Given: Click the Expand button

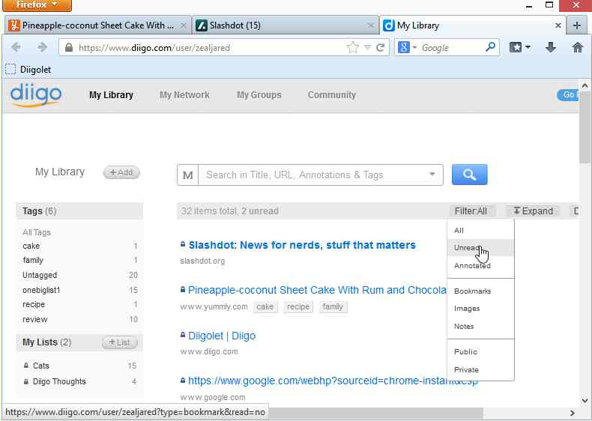Looking at the screenshot, I should 533,211.
